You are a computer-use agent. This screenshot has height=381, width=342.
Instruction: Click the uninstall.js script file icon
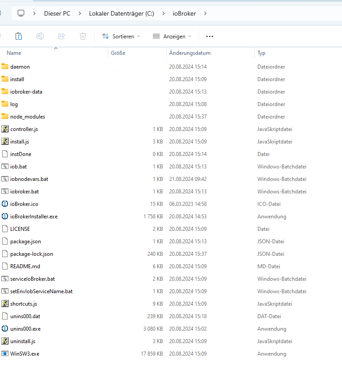(5, 341)
